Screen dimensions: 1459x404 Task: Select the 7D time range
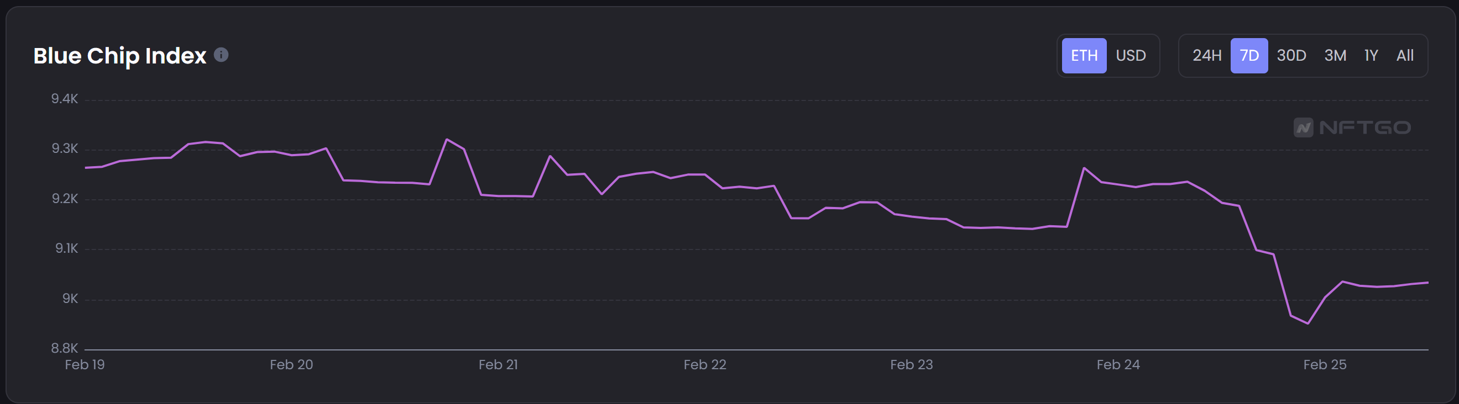coord(1249,55)
